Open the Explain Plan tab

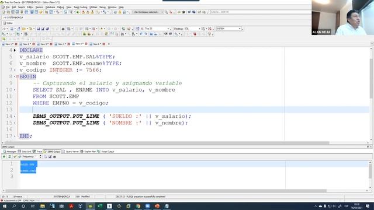(88, 152)
